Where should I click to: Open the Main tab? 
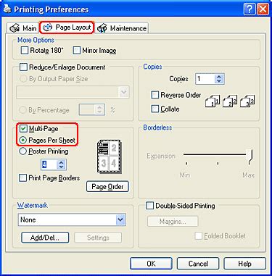[x=22, y=28]
